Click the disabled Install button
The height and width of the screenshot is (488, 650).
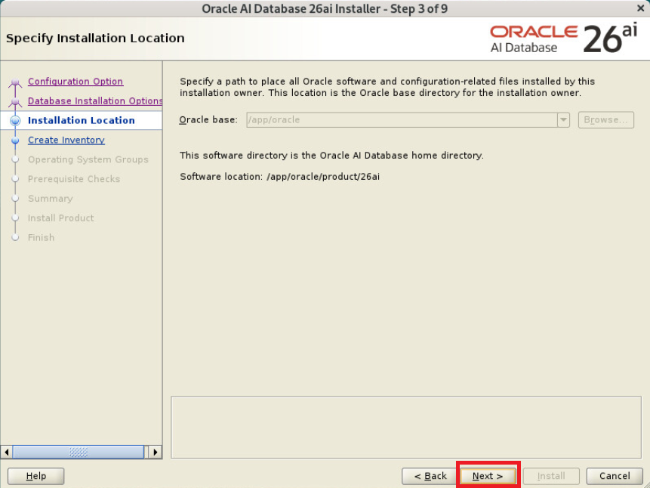pos(551,476)
